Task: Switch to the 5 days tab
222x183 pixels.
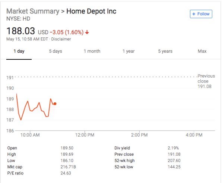Action: tap(55, 51)
